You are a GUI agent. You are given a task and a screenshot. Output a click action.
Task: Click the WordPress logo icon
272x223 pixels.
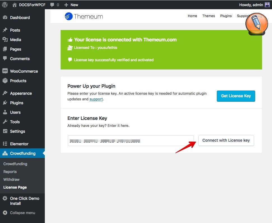(5, 5)
